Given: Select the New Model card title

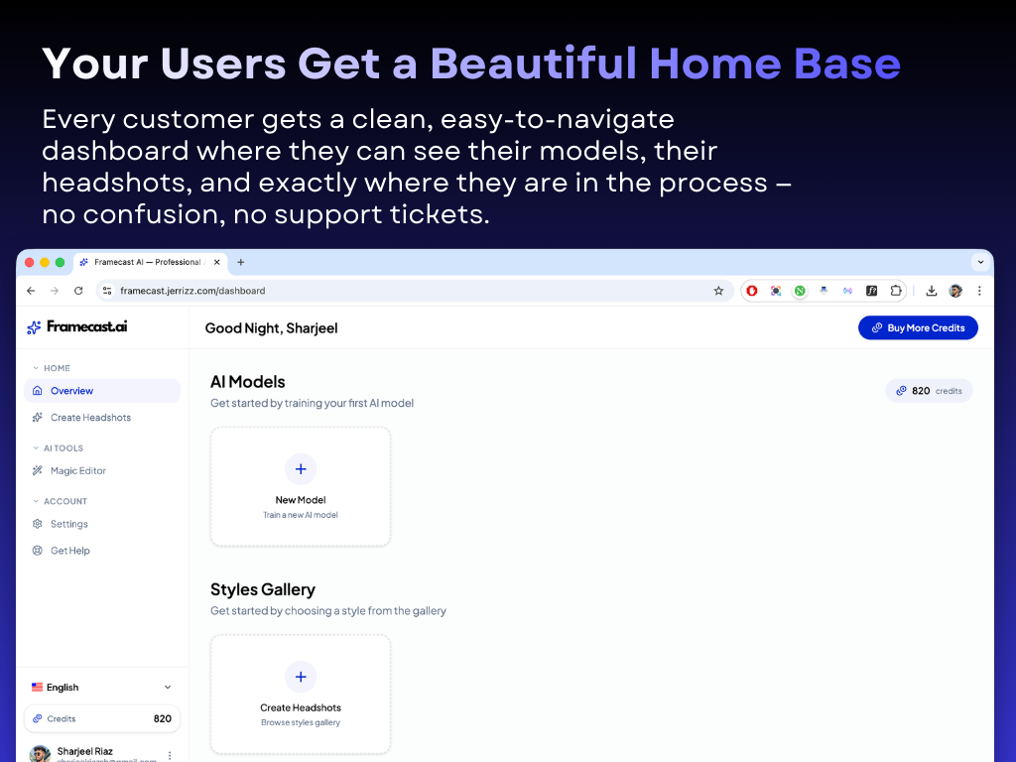Looking at the screenshot, I should tap(301, 500).
